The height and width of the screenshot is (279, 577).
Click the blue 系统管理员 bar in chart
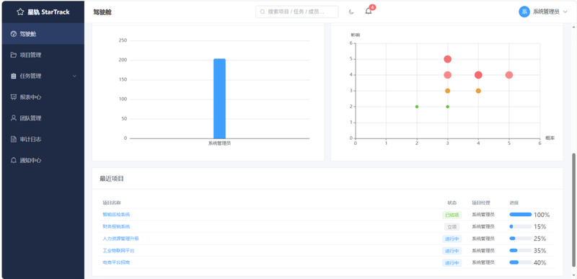pos(220,99)
